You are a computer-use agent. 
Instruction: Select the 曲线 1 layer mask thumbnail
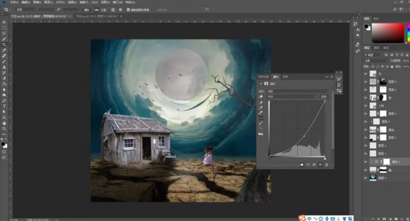click(x=386, y=162)
